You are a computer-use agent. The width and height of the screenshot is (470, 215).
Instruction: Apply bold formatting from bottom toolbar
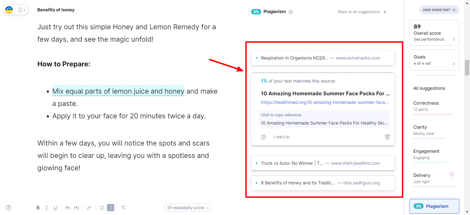click(x=38, y=208)
